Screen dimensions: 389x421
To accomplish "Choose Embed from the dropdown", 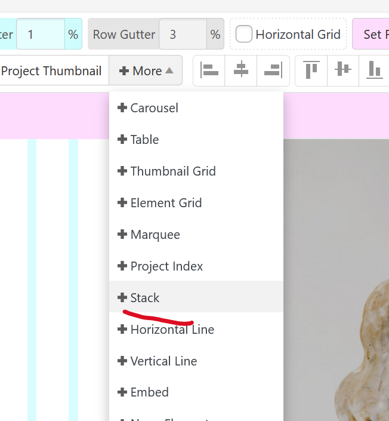I will [x=149, y=392].
